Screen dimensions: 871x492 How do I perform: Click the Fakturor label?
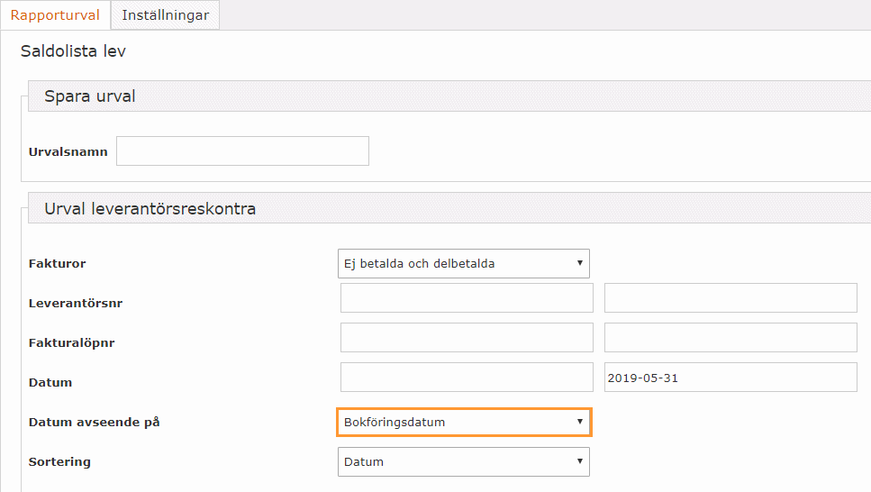coord(58,263)
